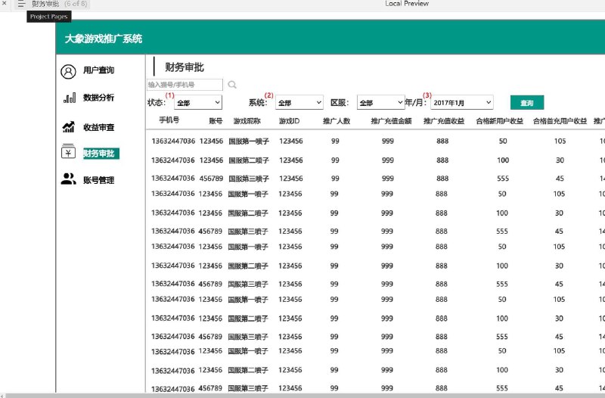Click the 财务审批 page title in preview bar
The width and height of the screenshot is (605, 398).
coord(45,4)
